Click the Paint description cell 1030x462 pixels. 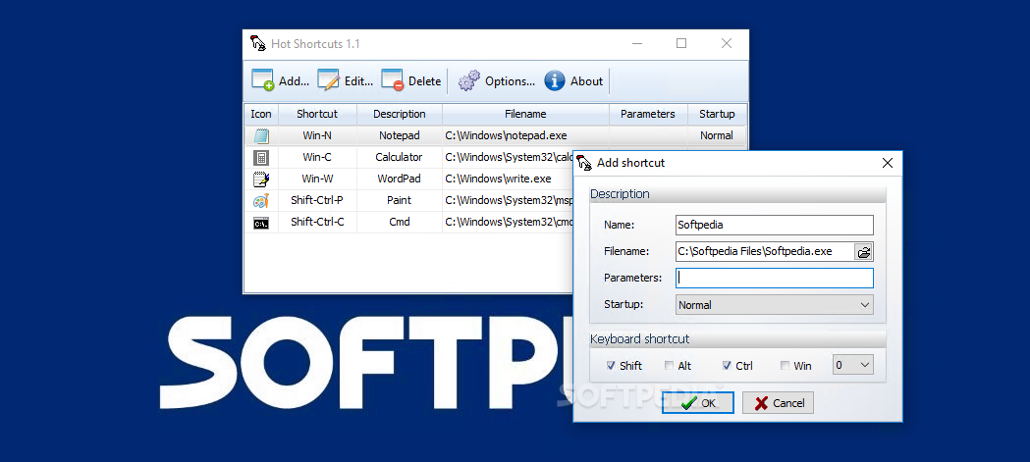click(400, 200)
